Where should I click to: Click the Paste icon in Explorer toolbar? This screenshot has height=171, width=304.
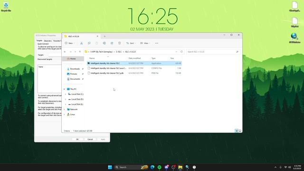click(96, 43)
